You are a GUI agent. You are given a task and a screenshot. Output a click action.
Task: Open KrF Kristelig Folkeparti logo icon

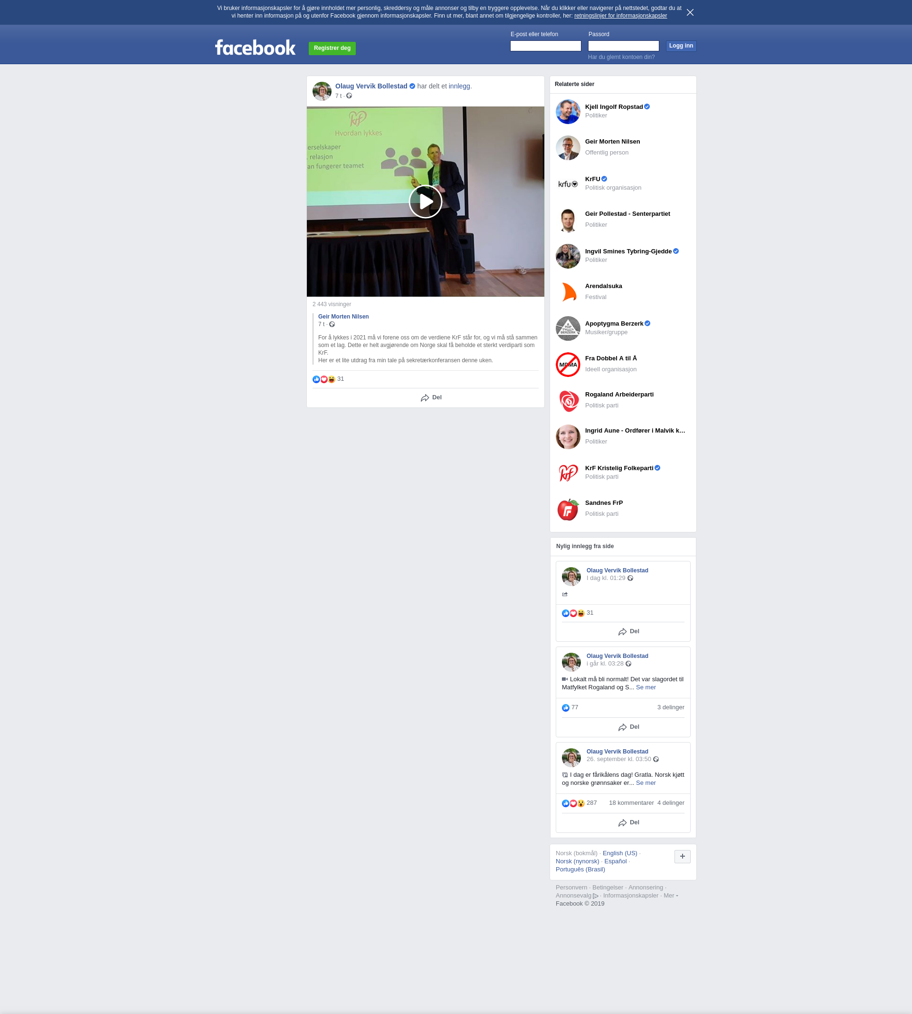[x=568, y=473]
